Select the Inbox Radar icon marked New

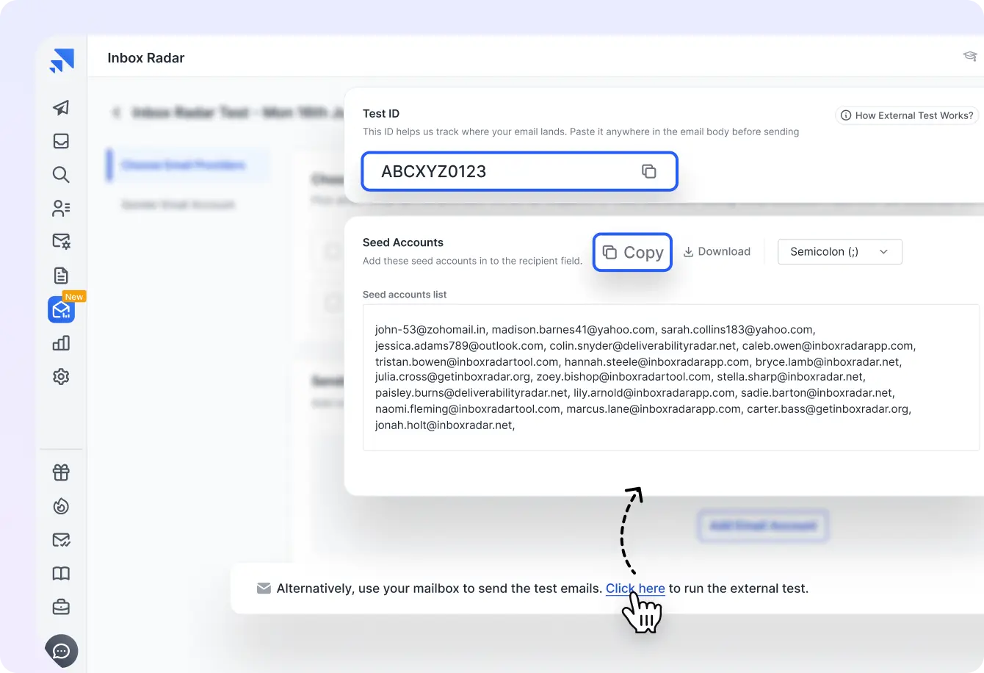pos(61,309)
